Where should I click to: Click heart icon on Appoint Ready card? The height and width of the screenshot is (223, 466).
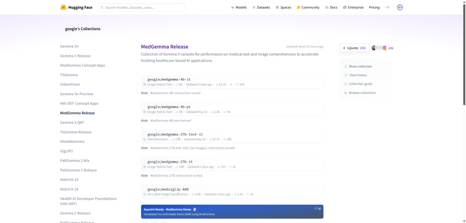pyautogui.click(x=315, y=209)
